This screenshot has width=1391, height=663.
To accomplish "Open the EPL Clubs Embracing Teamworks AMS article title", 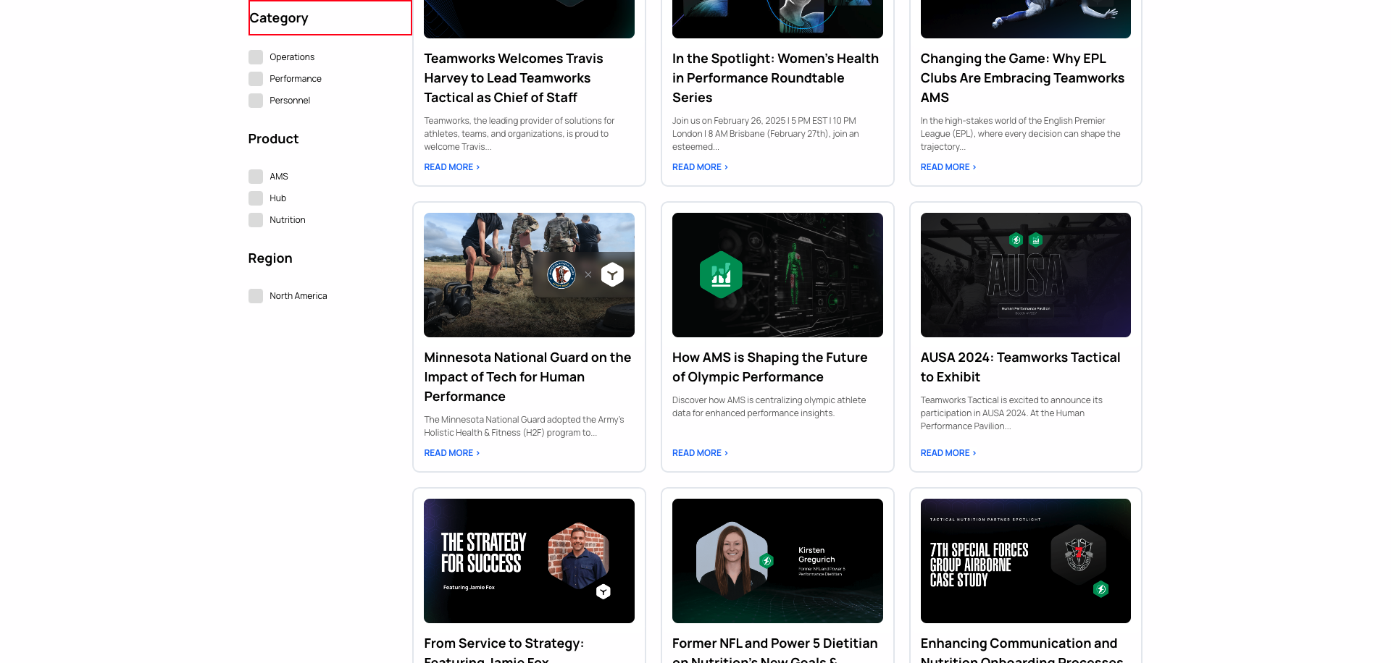I will pyautogui.click(x=1022, y=77).
